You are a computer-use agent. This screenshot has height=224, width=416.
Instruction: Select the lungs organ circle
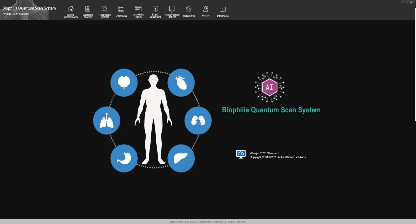[x=107, y=120]
